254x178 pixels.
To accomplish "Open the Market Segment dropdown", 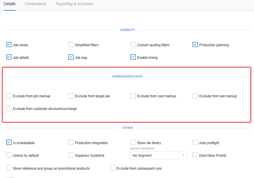I will [x=158, y=155].
